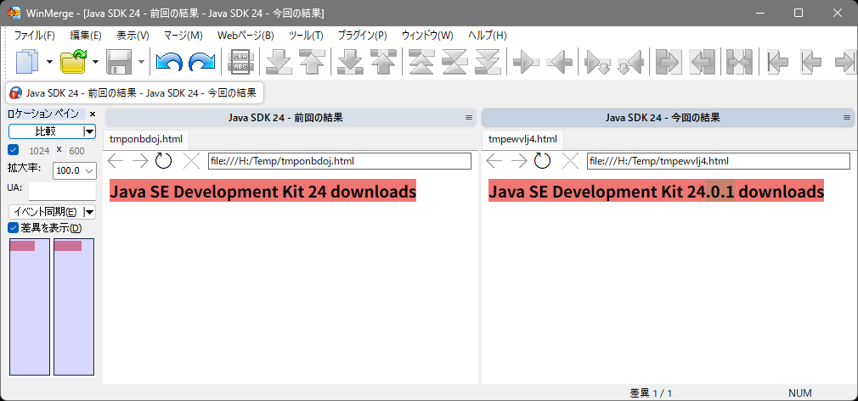The width and height of the screenshot is (858, 401).
Task: Click the width field showing 1024
Action: point(39,151)
